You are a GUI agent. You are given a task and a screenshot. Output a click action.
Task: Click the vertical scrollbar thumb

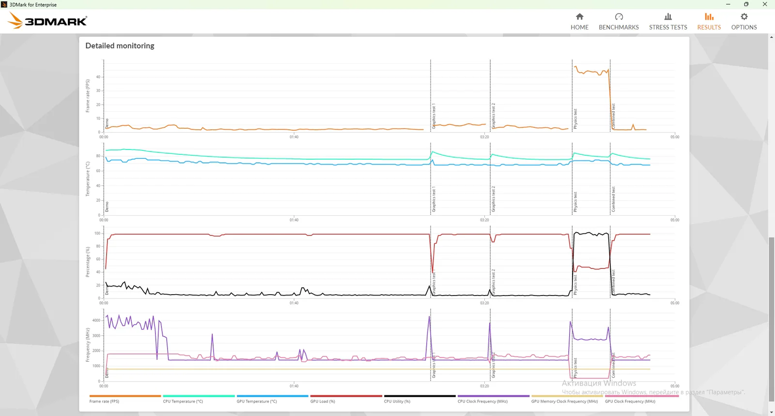[771, 319]
